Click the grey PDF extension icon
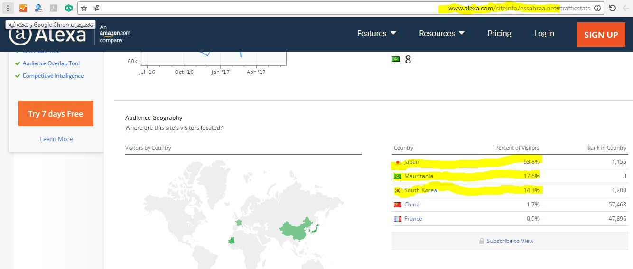The height and width of the screenshot is (269, 633). [54, 8]
